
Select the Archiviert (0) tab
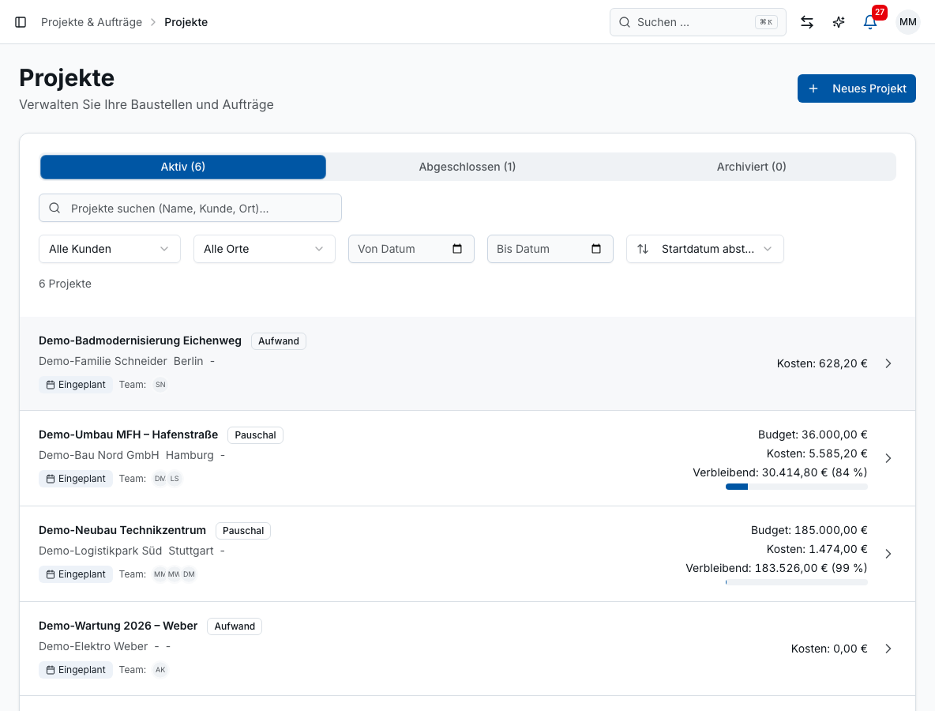click(751, 167)
